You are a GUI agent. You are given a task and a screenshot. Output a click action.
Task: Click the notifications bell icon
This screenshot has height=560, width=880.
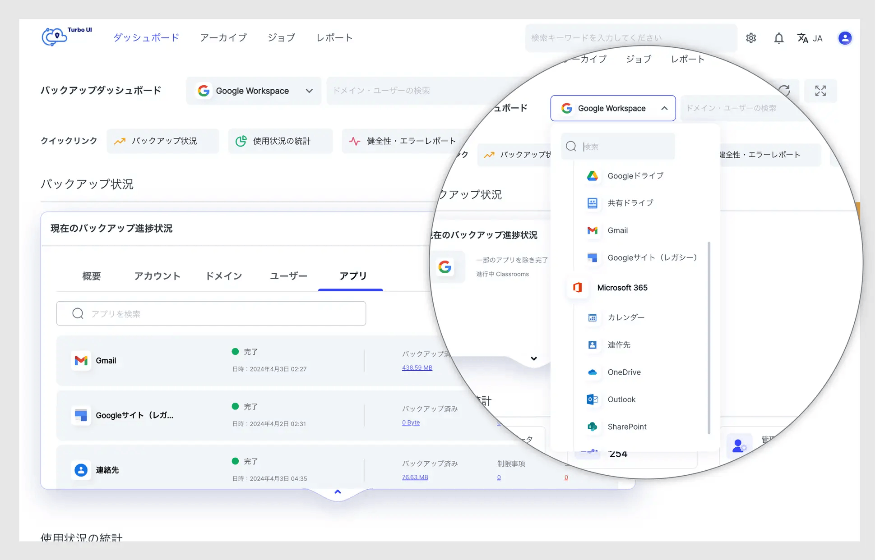click(779, 38)
